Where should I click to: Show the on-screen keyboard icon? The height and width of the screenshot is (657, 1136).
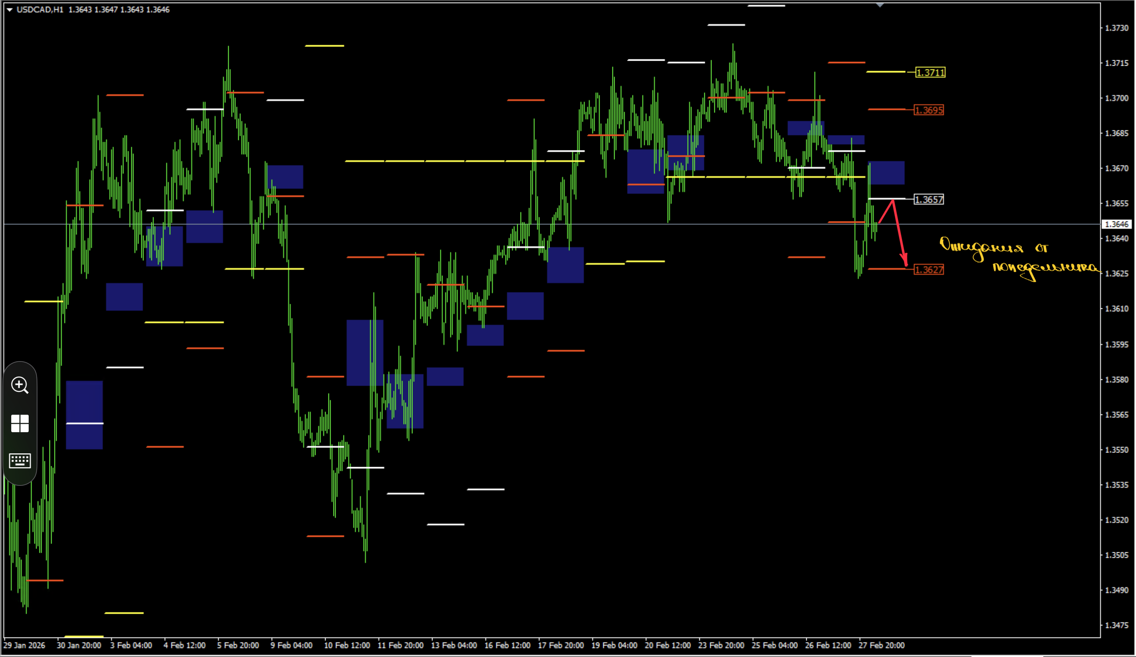20,460
